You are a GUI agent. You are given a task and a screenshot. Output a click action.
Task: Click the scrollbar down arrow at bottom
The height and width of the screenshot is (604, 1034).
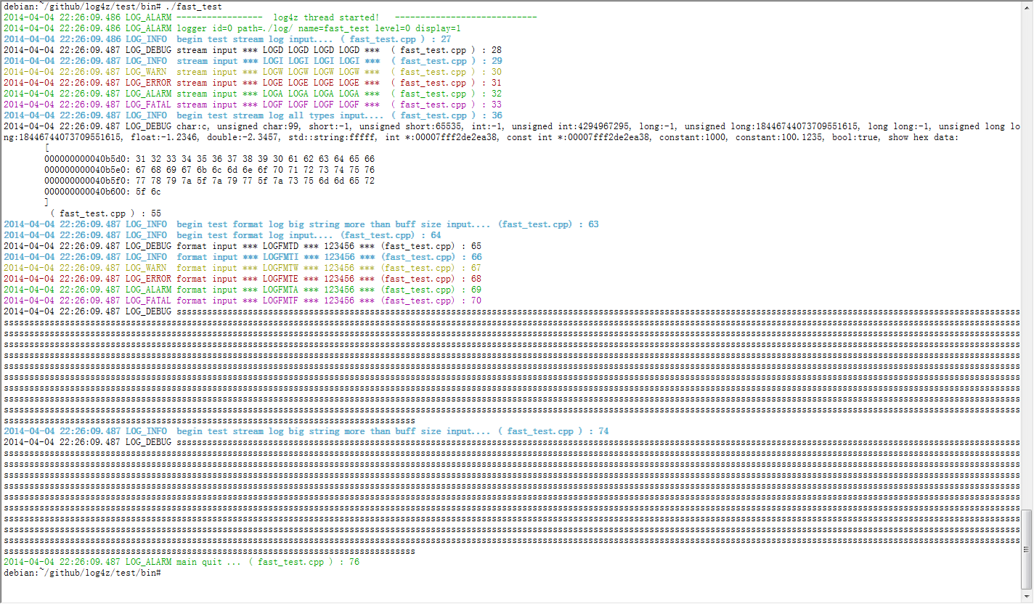1026,597
